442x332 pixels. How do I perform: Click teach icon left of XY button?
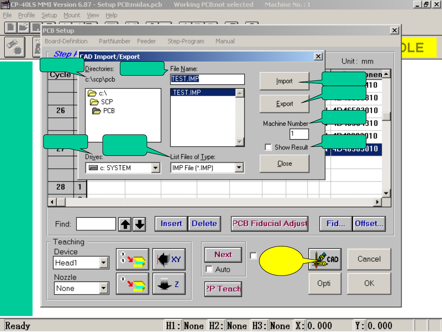tap(133, 259)
